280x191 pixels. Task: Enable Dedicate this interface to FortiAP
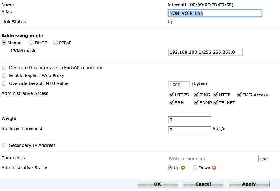click(4, 68)
